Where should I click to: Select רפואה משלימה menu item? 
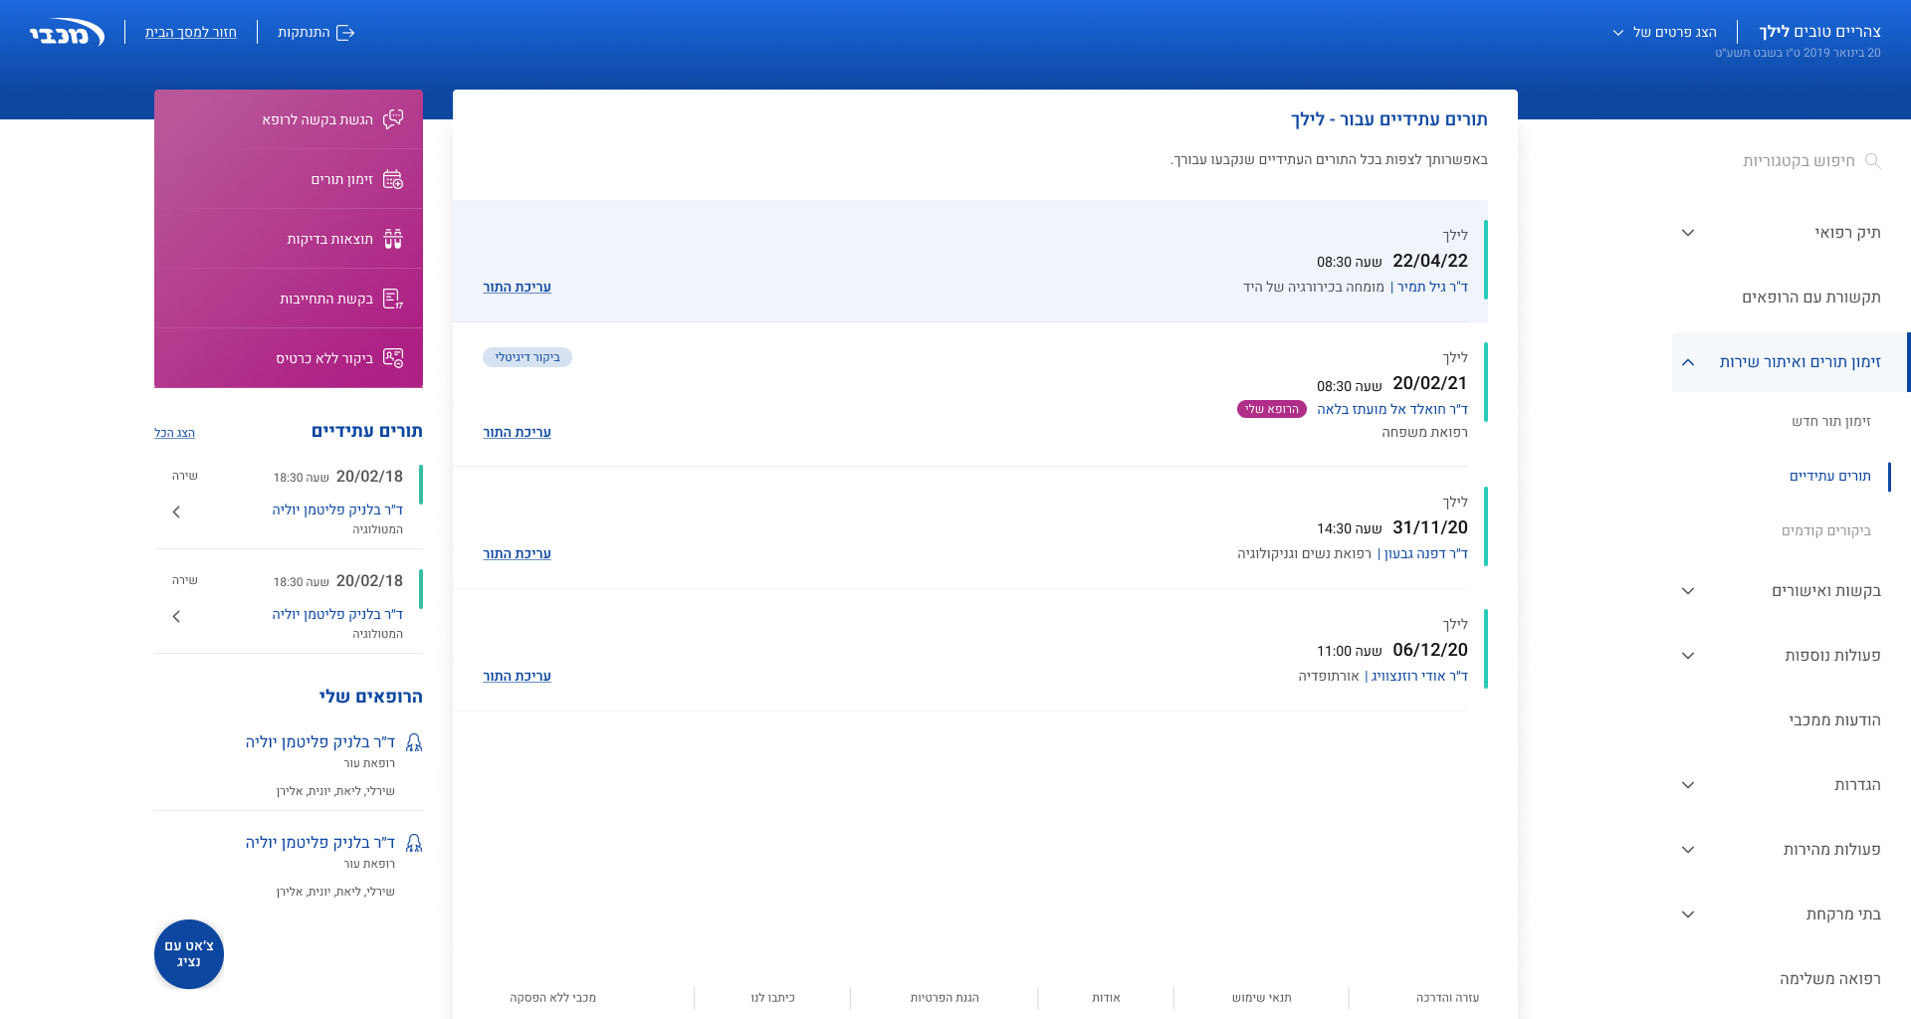[x=1830, y=979]
